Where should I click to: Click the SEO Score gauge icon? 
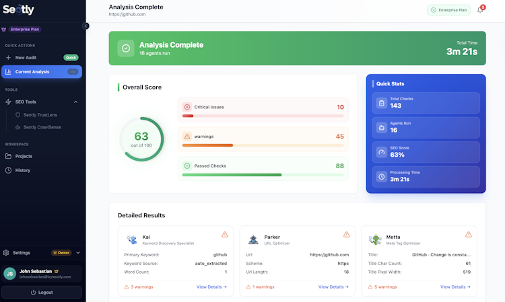tap(382, 152)
